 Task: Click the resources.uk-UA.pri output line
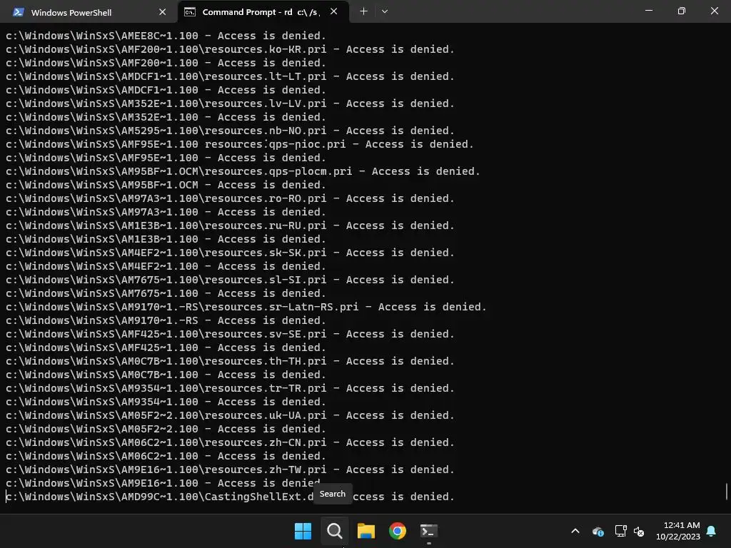(x=230, y=415)
